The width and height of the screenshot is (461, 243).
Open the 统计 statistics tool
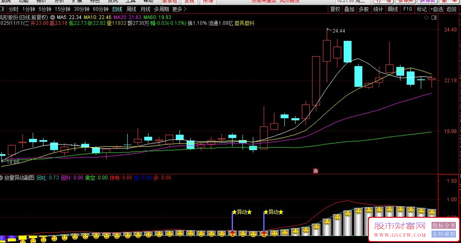coord(378,9)
